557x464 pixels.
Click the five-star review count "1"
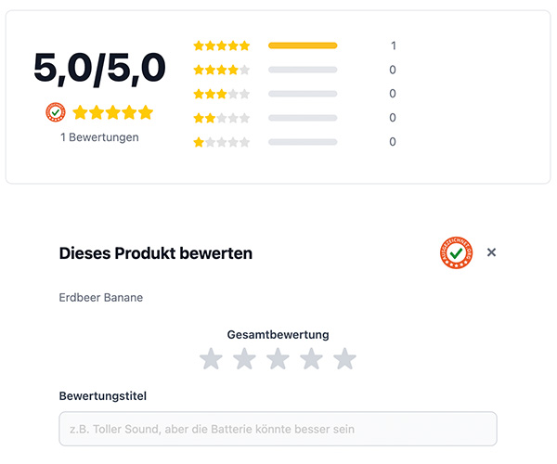click(394, 45)
